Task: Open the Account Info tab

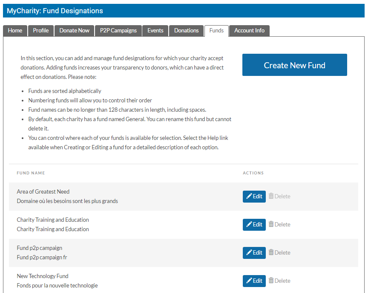Action: pyautogui.click(x=249, y=31)
